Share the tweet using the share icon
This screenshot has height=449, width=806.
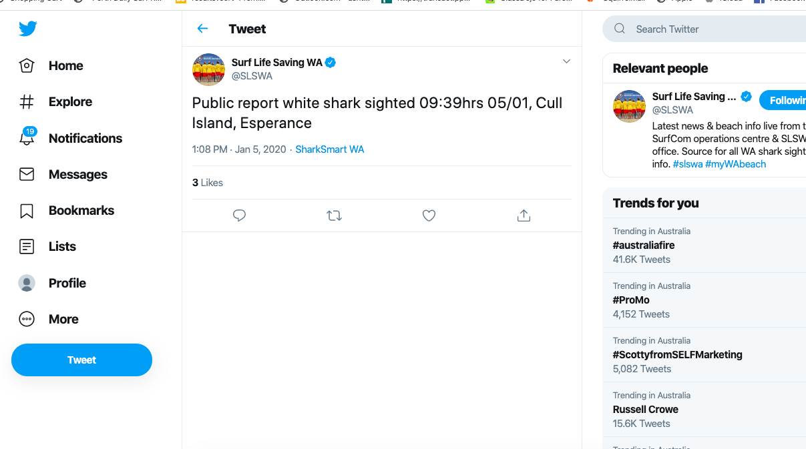click(524, 215)
